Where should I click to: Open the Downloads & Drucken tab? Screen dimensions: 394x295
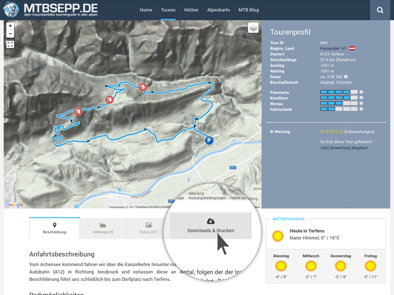point(211,226)
